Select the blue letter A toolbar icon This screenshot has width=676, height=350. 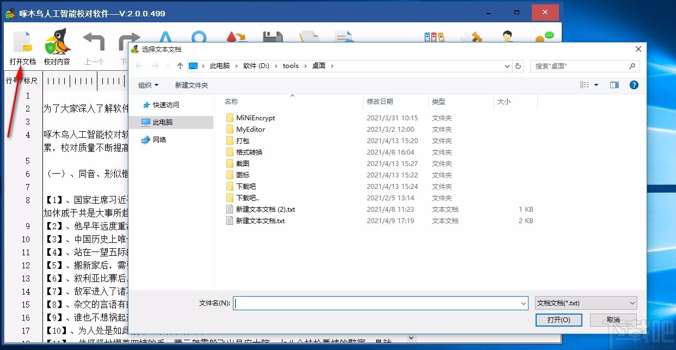coord(166,37)
